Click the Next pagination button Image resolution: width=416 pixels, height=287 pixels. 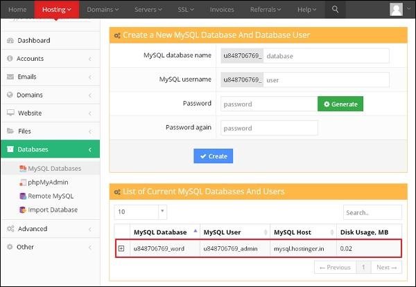385,267
